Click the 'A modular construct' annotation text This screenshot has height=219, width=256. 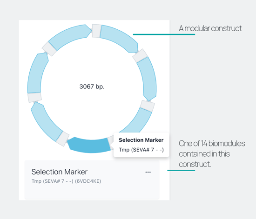coord(210,28)
